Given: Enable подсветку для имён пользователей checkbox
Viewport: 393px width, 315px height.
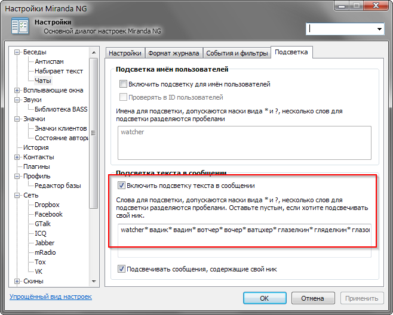Looking at the screenshot, I should tap(123, 84).
